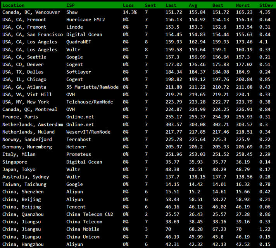The image size is (276, 248).
Task: Click the Softlayer ISP entry
Action: (79, 72)
